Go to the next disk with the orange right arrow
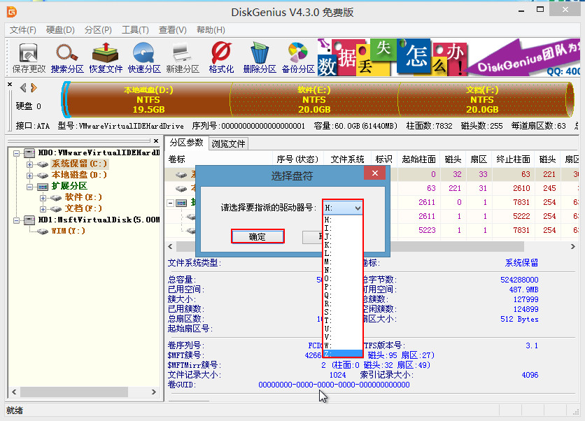 click(x=34, y=87)
